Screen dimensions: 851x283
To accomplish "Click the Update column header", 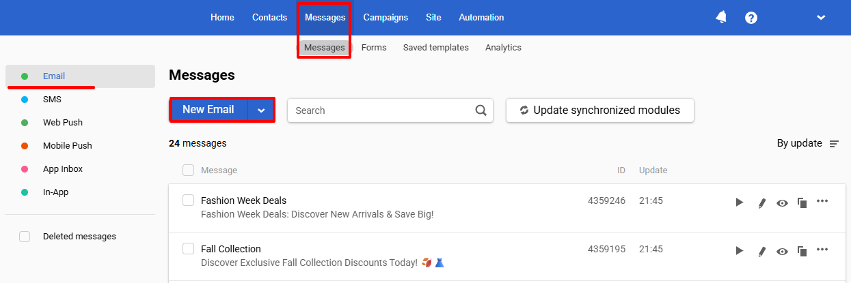I will pyautogui.click(x=653, y=170).
